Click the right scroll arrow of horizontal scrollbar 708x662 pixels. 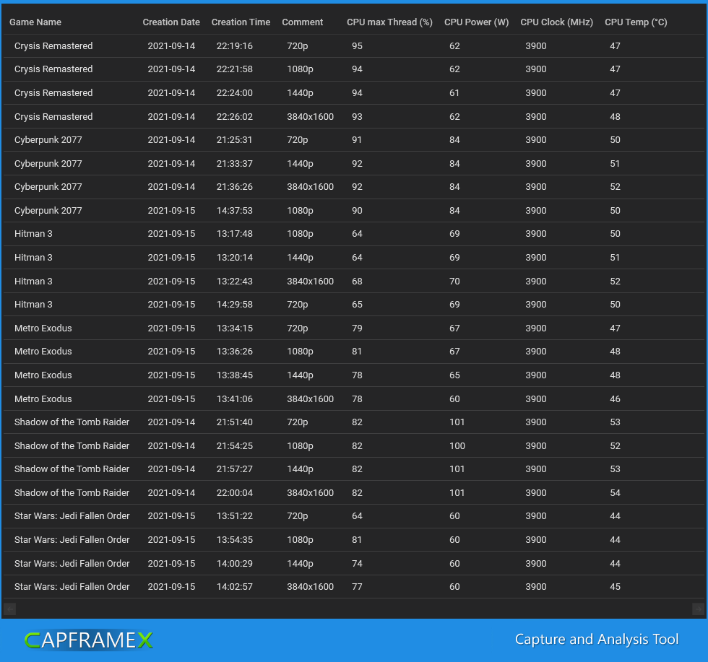click(x=698, y=609)
